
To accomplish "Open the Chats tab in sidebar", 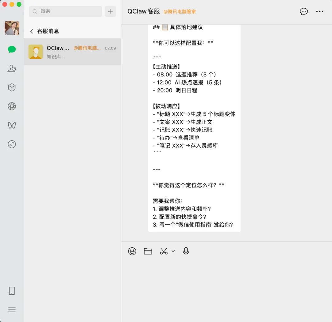I will [x=12, y=49].
